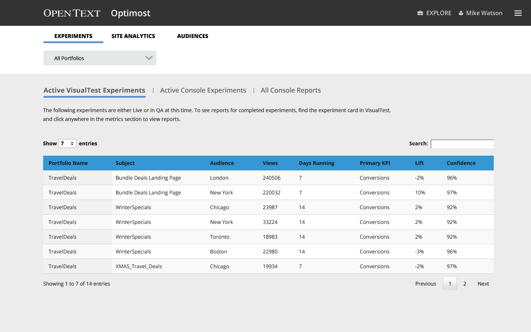The width and height of the screenshot is (531, 332).
Task: Click the Optimost product title
Action: 131,13
